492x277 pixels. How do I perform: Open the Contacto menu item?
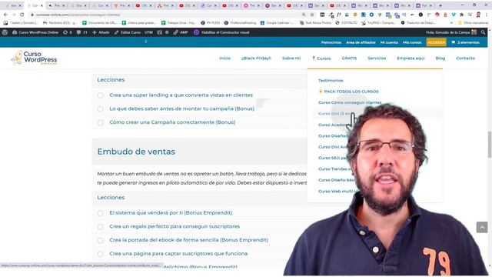466,58
